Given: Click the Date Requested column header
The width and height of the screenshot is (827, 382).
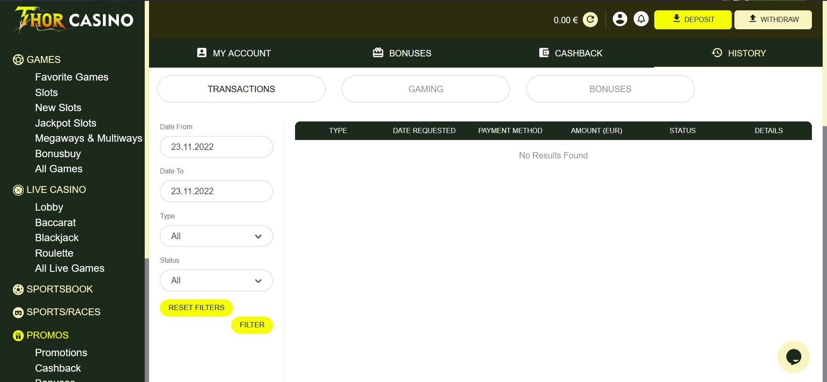Looking at the screenshot, I should pos(424,130).
